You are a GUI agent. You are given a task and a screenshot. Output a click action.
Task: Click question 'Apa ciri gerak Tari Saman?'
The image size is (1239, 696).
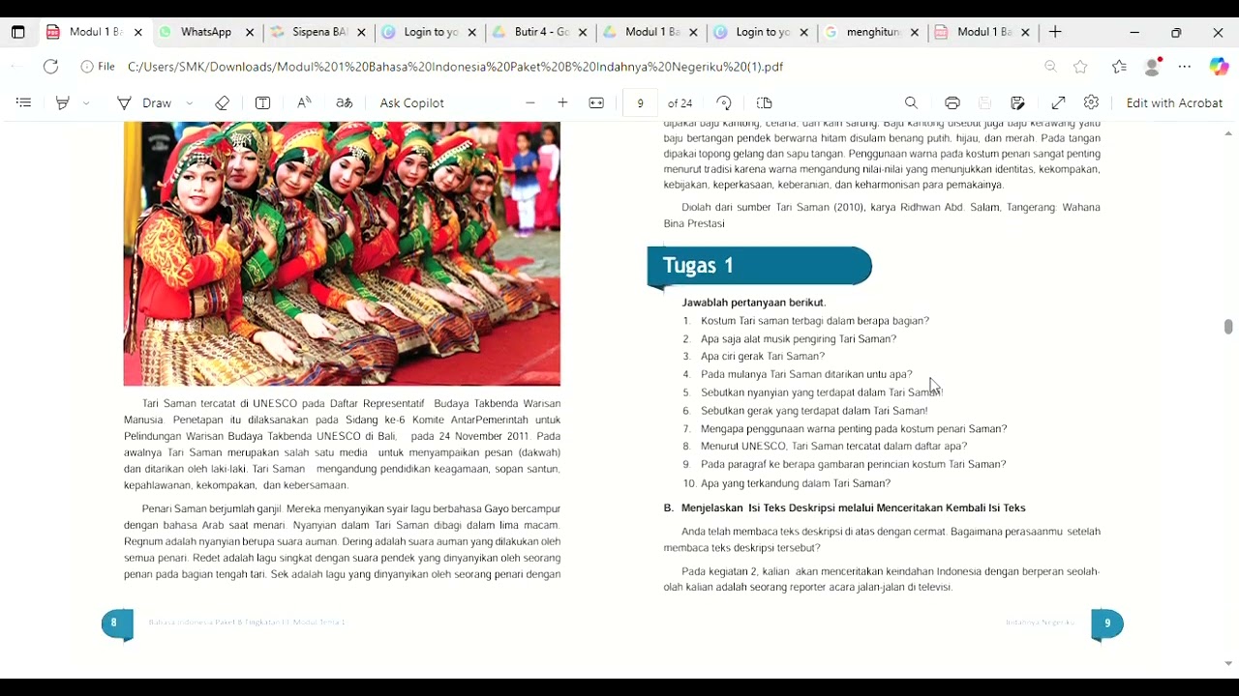coord(763,357)
